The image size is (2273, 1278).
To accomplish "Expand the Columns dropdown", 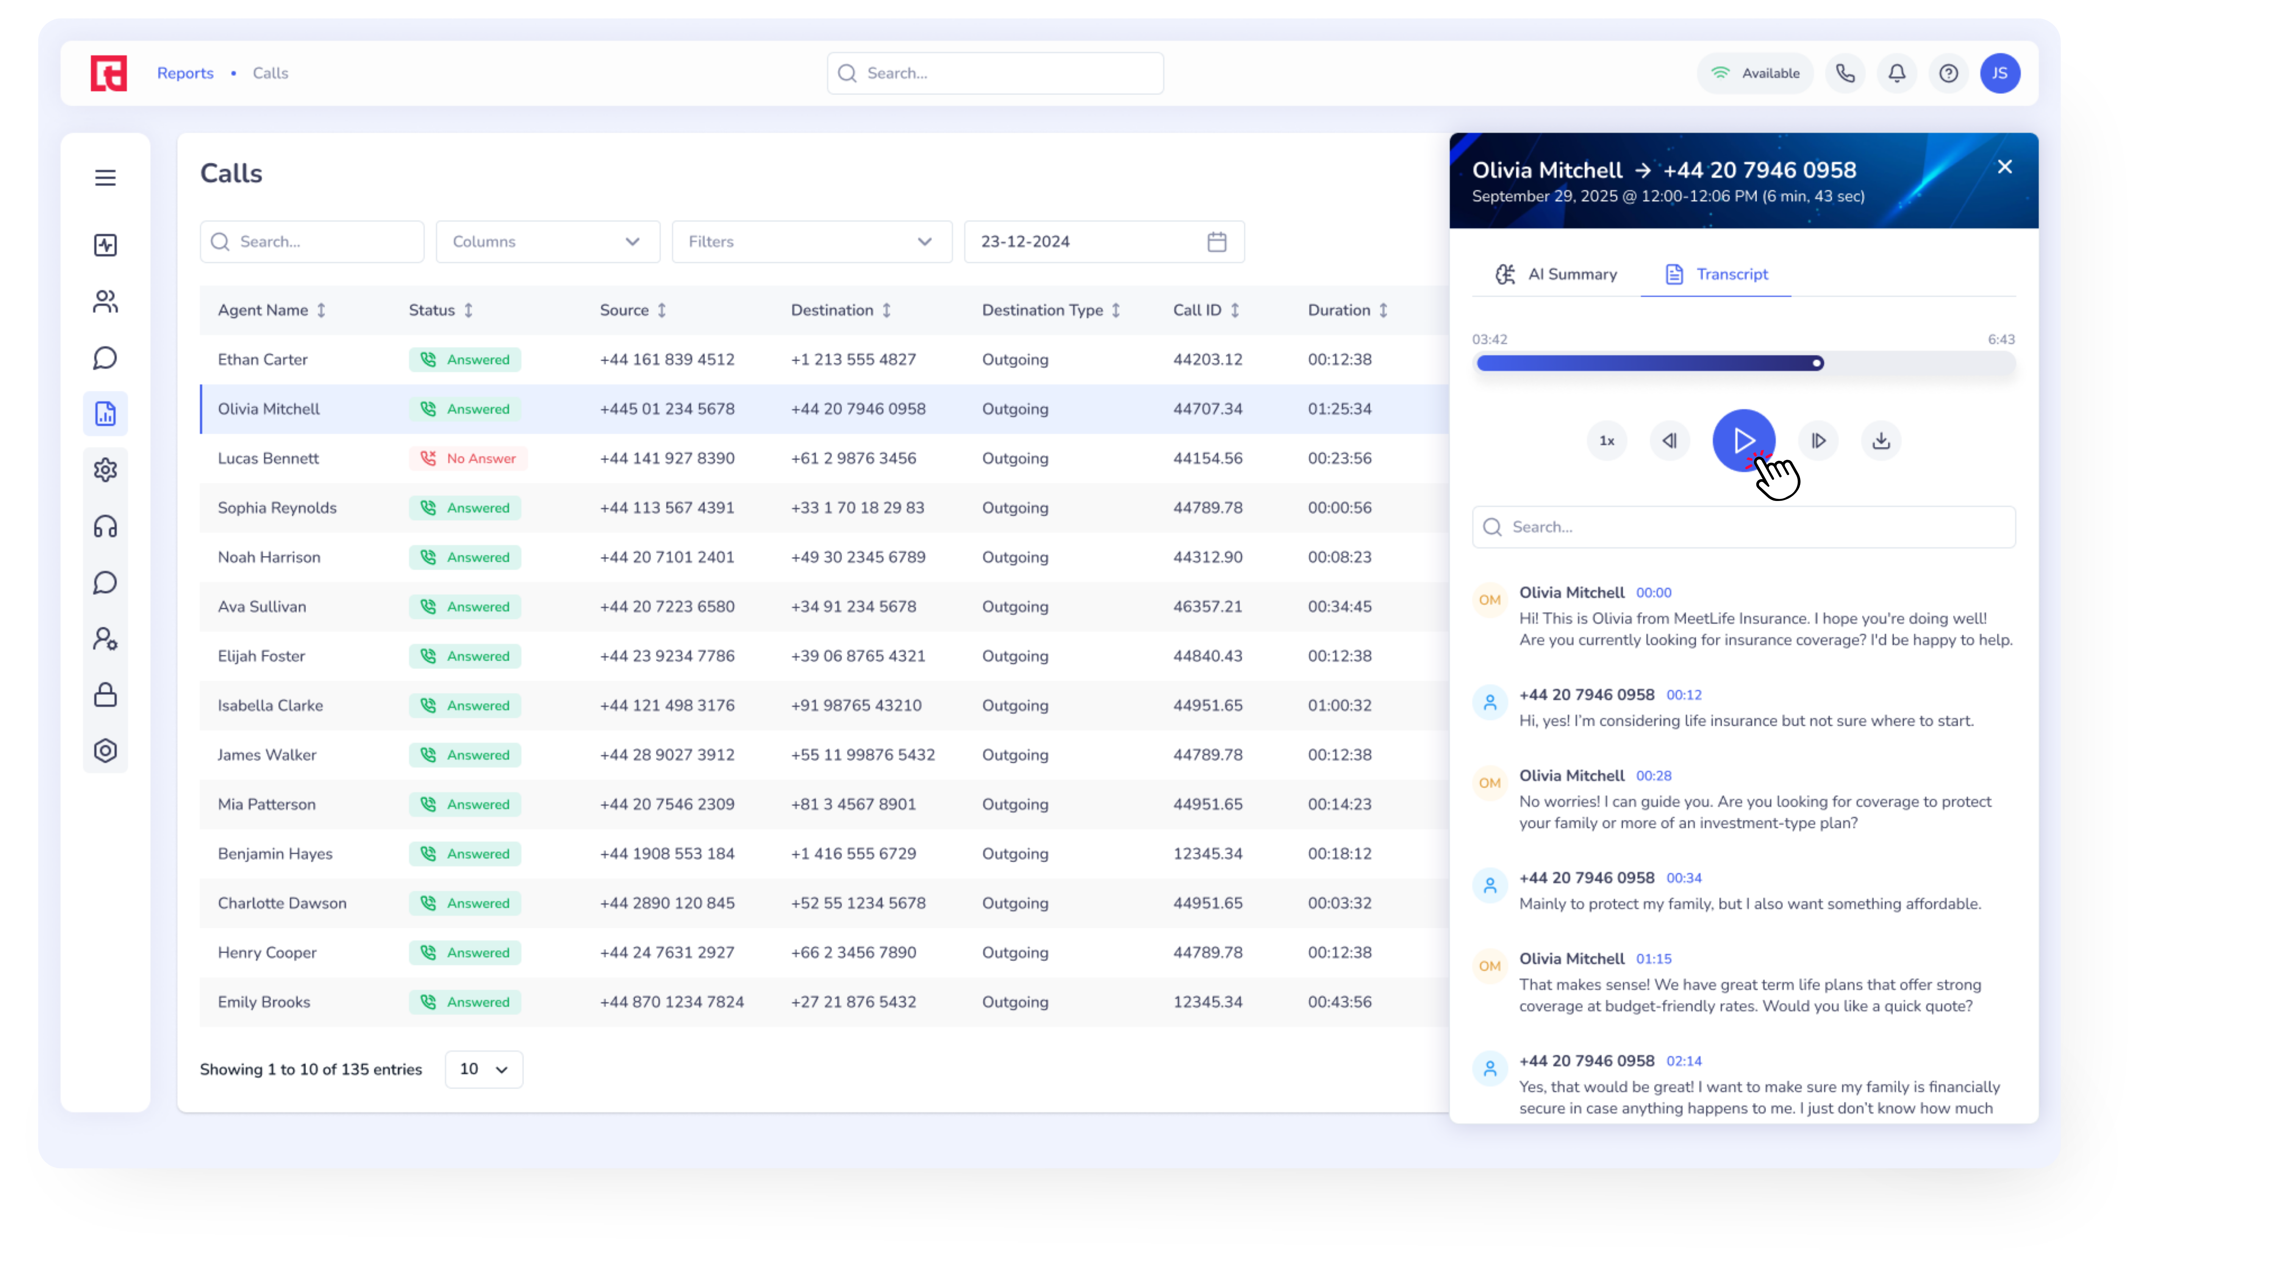I will coord(547,242).
